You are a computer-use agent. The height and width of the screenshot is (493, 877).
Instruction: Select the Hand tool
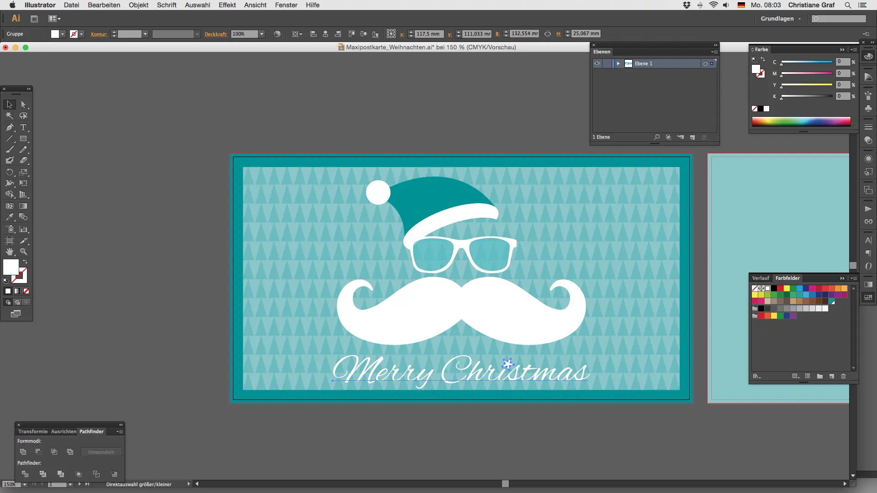9,252
